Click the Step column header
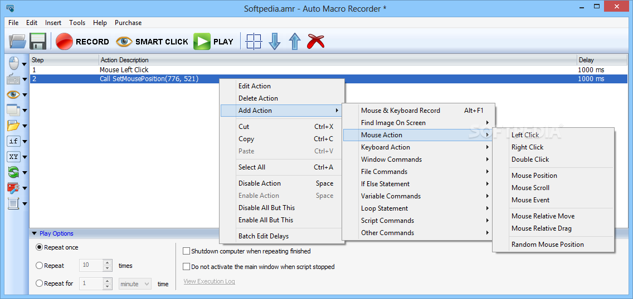 click(64, 60)
